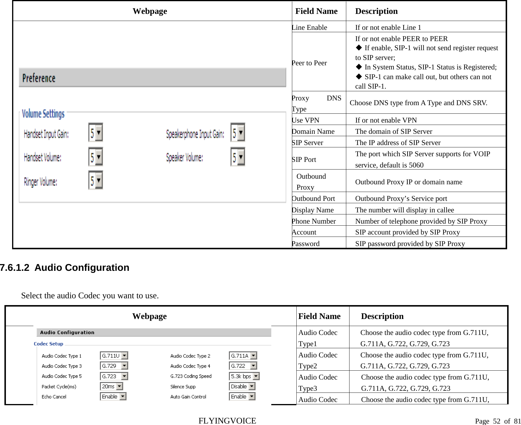Open the Handset Input Gain dropdown
The image size is (521, 425).
96,133
